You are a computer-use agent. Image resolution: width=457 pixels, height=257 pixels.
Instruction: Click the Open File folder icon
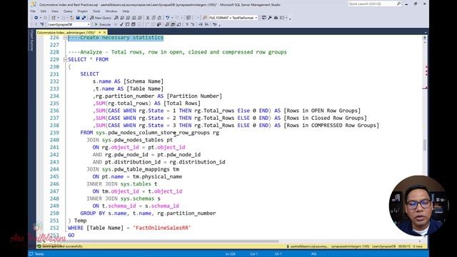(71, 18)
